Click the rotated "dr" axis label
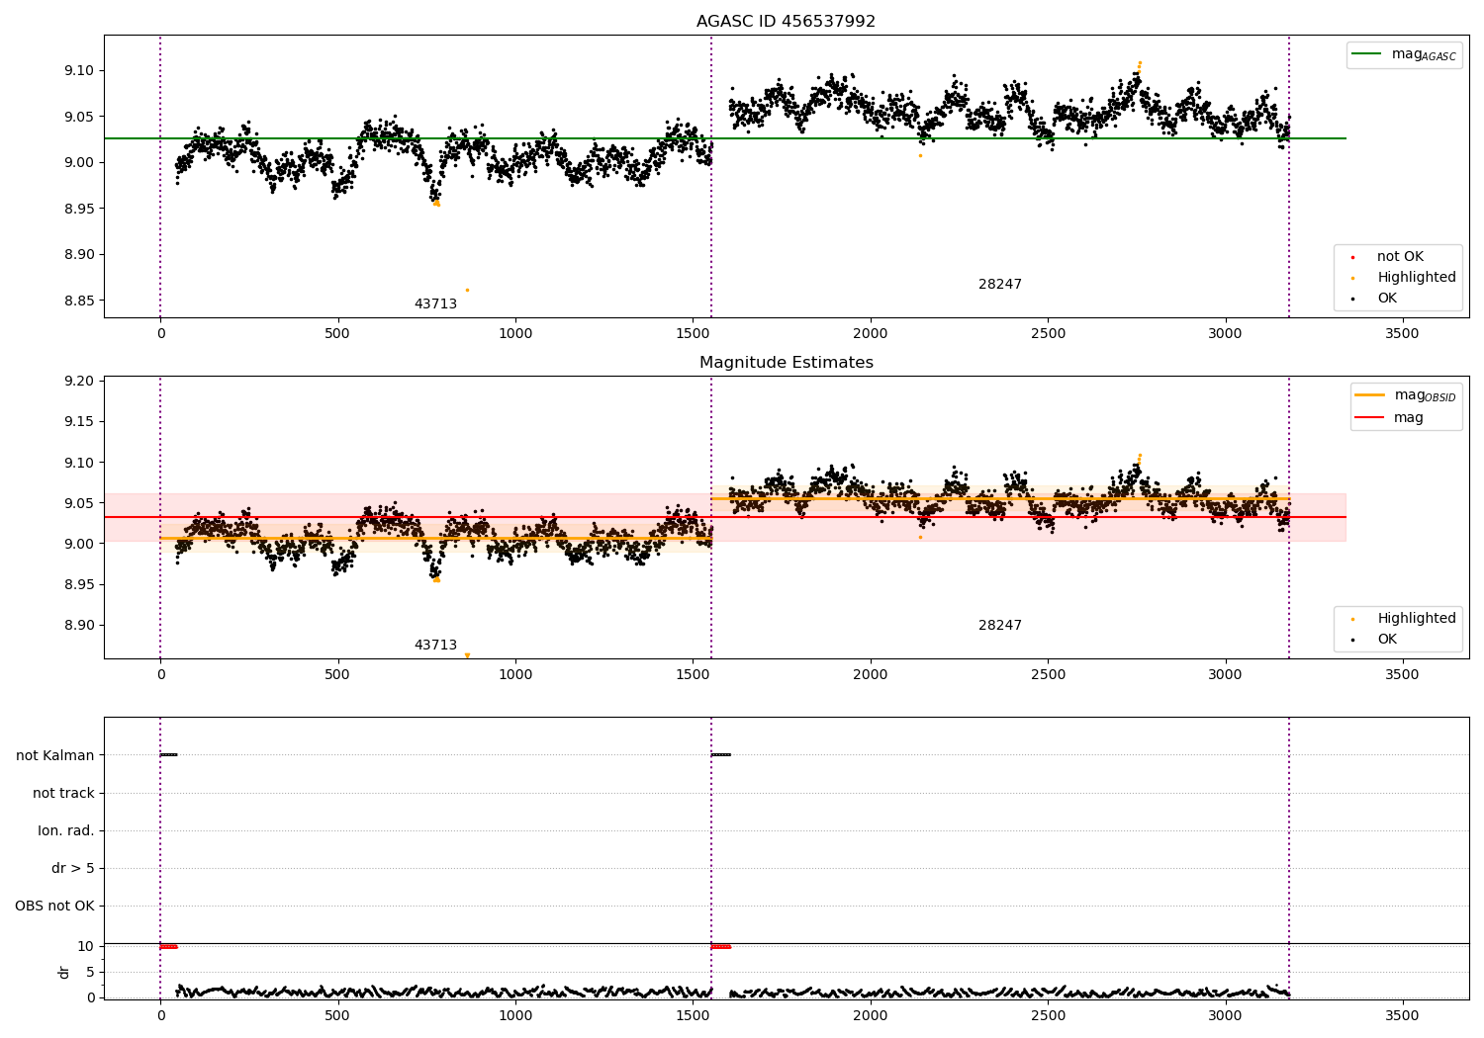 click(x=64, y=972)
